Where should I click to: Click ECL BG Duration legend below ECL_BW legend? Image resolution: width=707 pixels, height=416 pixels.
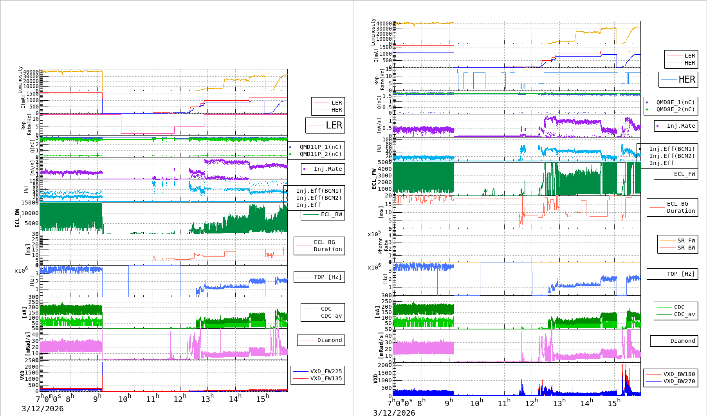tap(327, 246)
